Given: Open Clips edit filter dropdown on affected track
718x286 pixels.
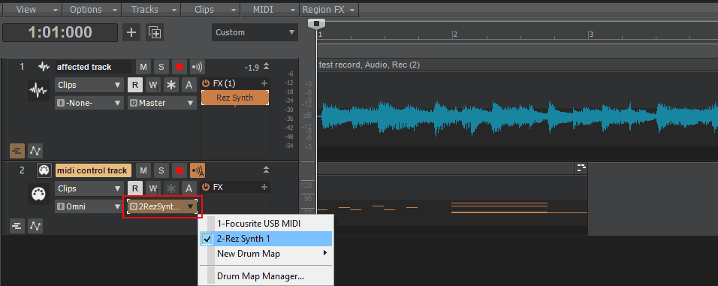Looking at the screenshot, I should (89, 85).
